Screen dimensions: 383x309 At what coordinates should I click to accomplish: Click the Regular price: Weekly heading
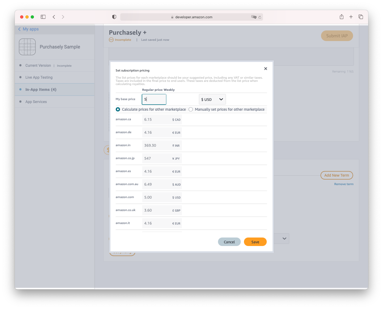[158, 90]
